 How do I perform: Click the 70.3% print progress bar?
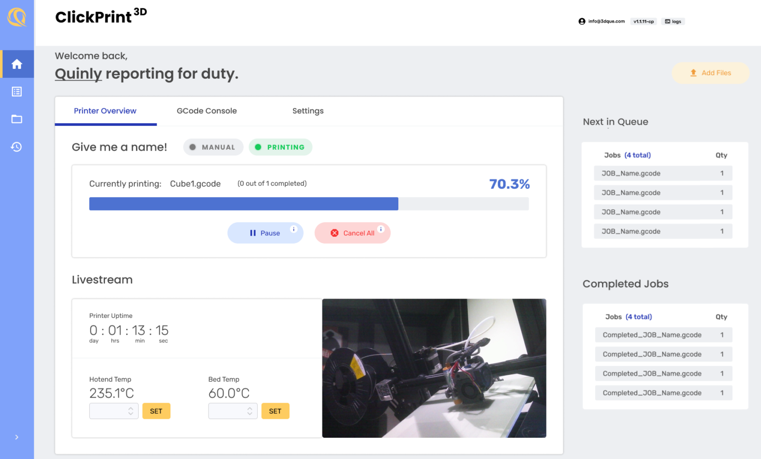point(309,204)
